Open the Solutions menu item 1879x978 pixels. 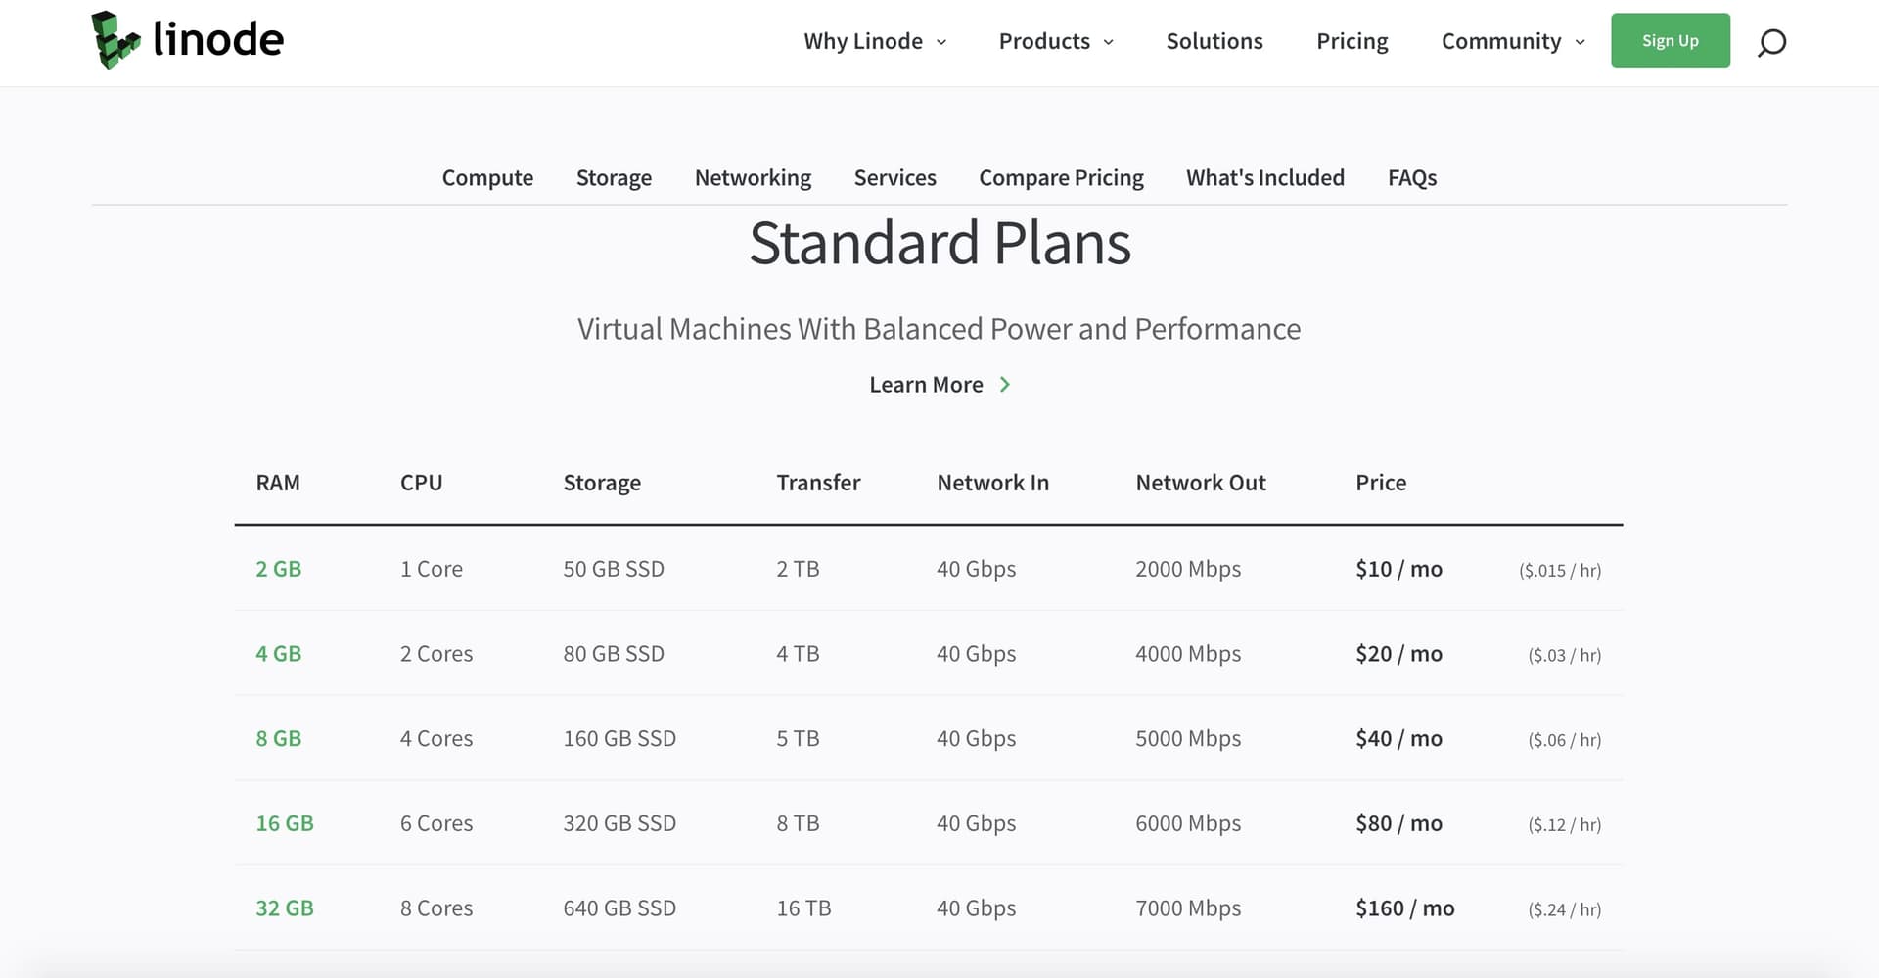tap(1214, 41)
